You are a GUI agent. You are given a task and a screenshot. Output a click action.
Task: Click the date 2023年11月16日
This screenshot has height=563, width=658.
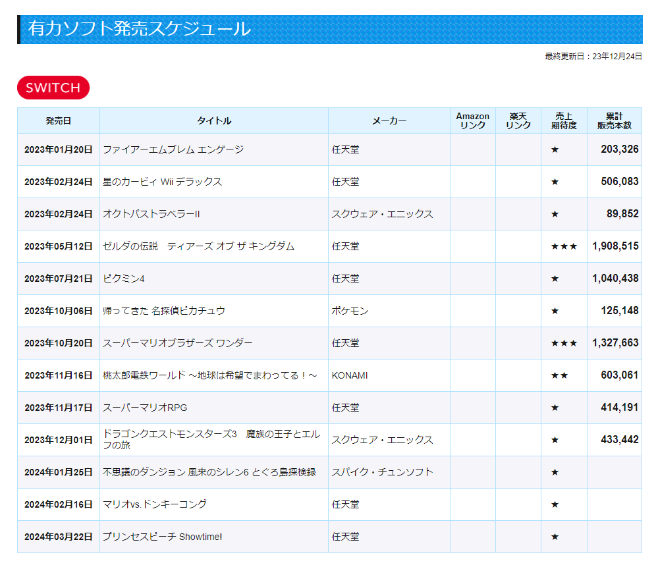pos(59,375)
